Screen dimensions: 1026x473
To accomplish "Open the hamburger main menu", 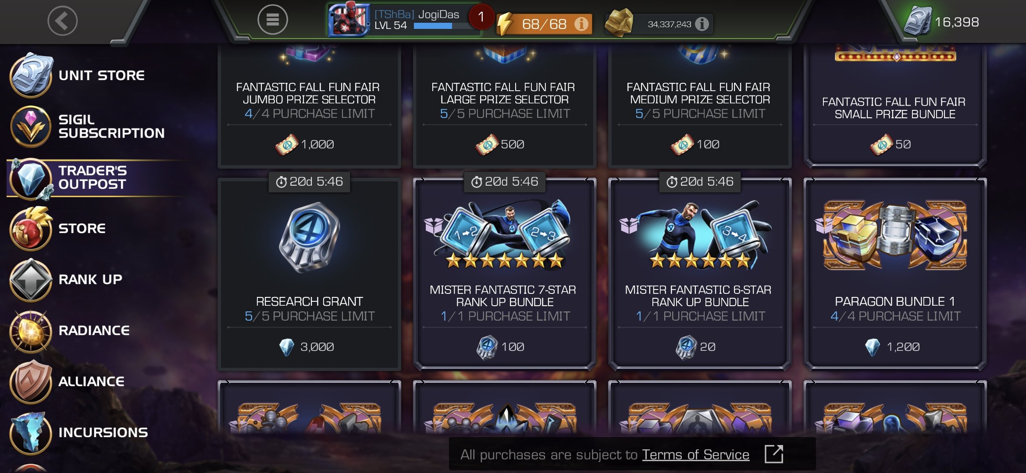I will [x=272, y=20].
